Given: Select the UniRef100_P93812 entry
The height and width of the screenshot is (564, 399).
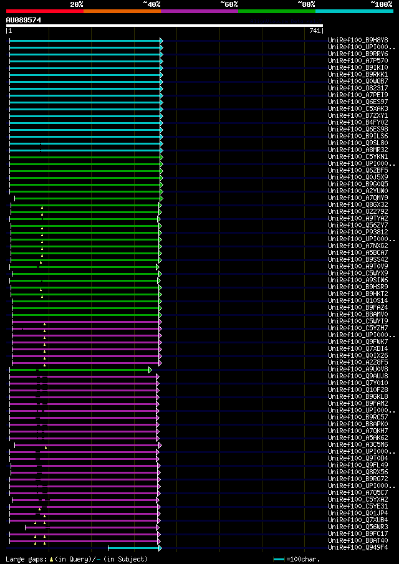Looking at the screenshot, I should coord(358,232).
